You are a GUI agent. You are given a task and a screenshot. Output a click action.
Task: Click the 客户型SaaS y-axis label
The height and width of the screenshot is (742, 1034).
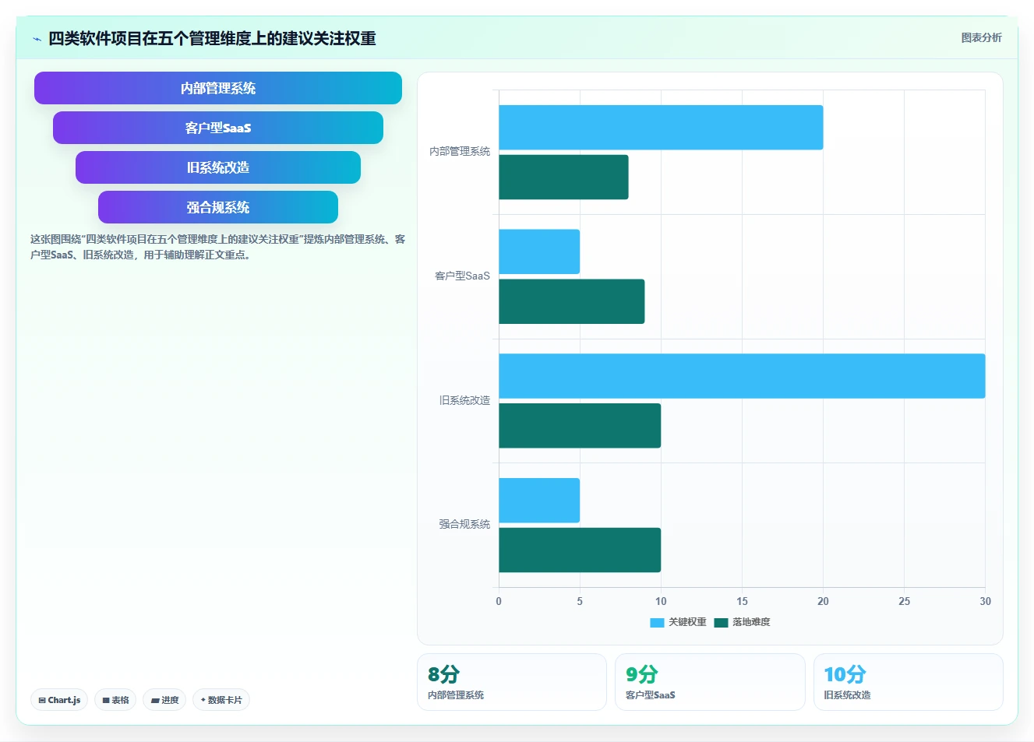click(x=462, y=276)
